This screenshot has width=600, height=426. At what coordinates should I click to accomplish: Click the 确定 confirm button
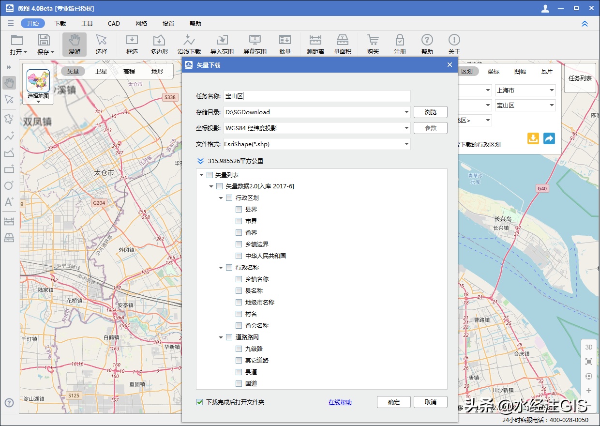tap(394, 402)
